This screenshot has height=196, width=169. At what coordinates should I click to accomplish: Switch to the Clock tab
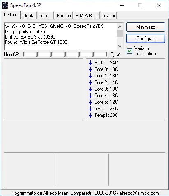pos(28,16)
